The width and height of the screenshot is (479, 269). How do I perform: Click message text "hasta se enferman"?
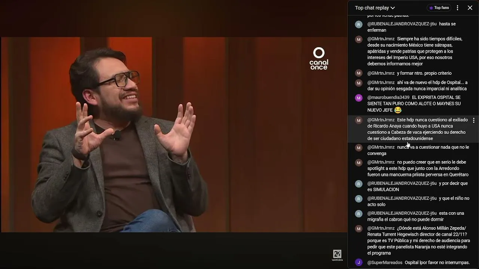click(x=412, y=27)
